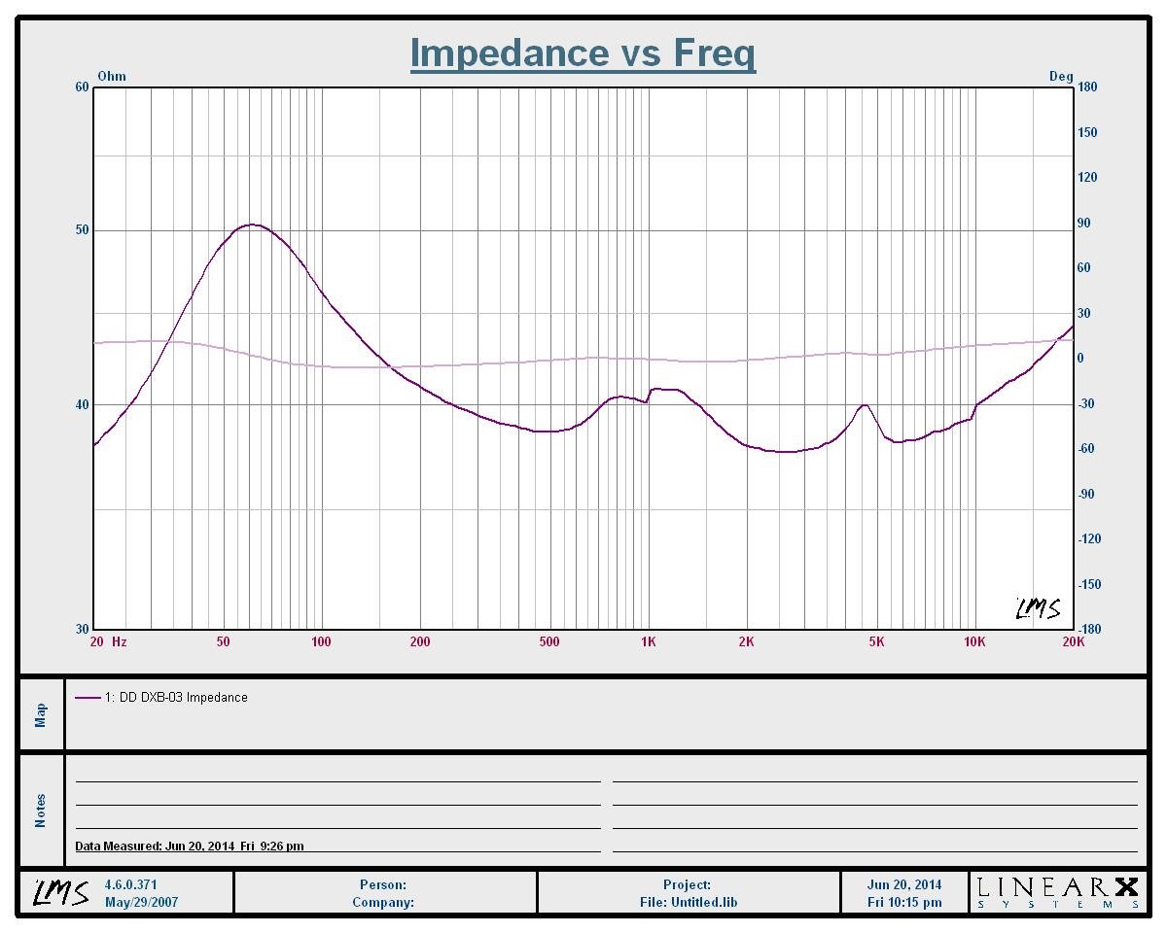The height and width of the screenshot is (933, 1167).
Task: Click the Map section label
Action: point(41,715)
